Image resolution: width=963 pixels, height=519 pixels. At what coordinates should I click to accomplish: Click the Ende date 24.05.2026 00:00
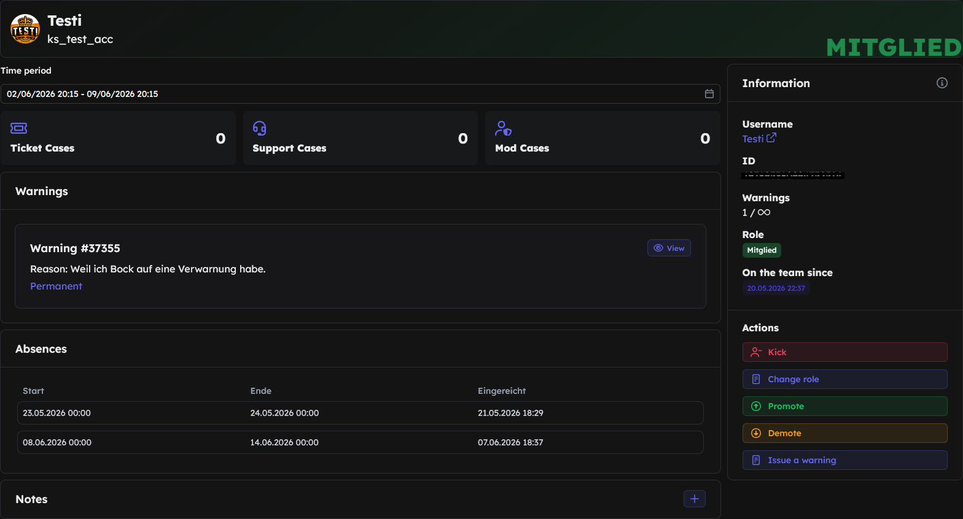tap(284, 413)
